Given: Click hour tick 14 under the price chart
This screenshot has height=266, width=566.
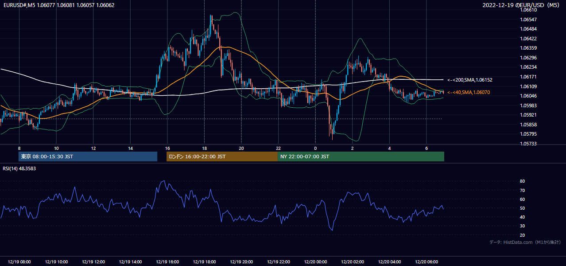Looking at the screenshot, I should [130, 148].
